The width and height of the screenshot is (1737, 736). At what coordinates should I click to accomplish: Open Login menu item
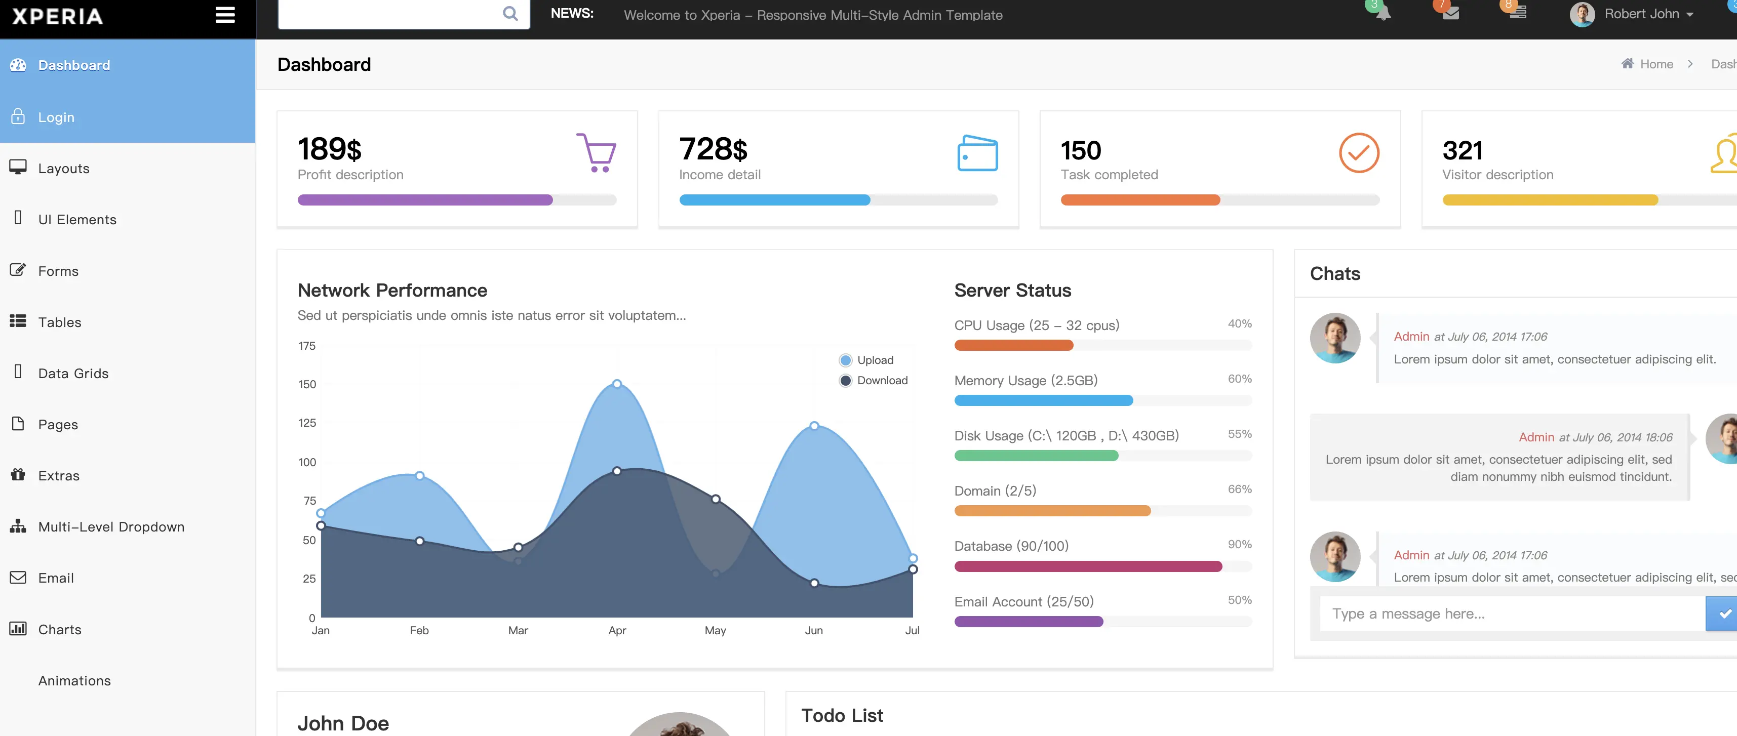(128, 116)
